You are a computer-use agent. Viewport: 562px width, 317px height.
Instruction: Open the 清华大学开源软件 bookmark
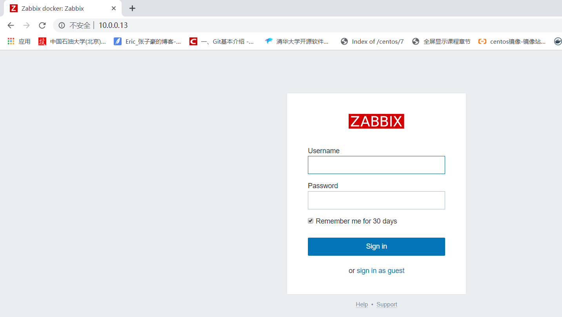tap(297, 41)
